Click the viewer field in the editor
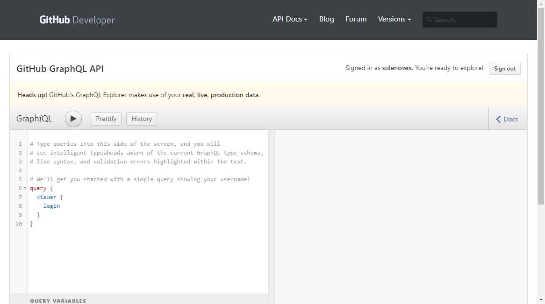 point(46,197)
